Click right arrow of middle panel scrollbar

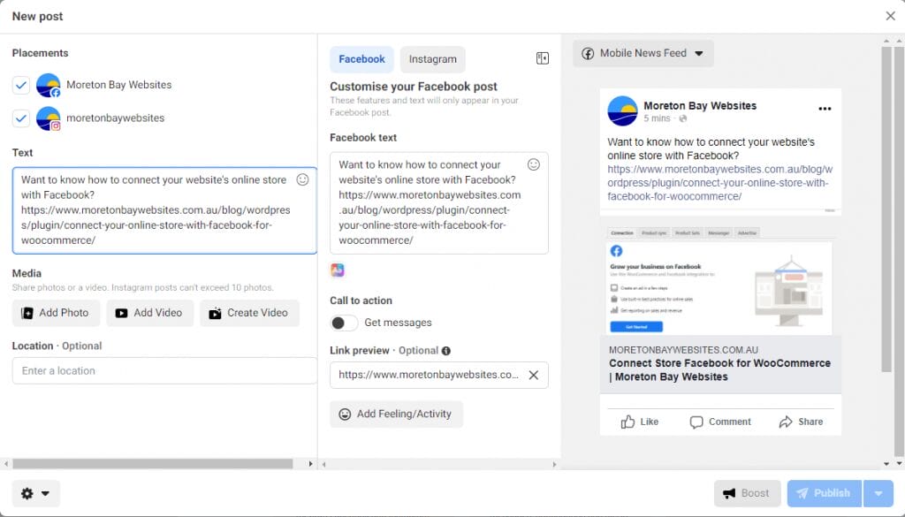point(555,464)
